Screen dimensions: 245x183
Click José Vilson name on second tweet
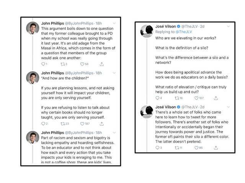tap(165, 107)
